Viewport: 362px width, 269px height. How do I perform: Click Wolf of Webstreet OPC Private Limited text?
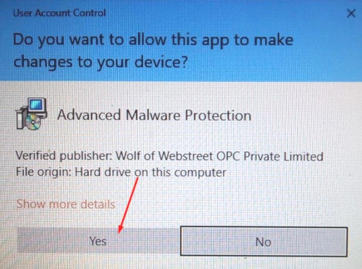(219, 156)
